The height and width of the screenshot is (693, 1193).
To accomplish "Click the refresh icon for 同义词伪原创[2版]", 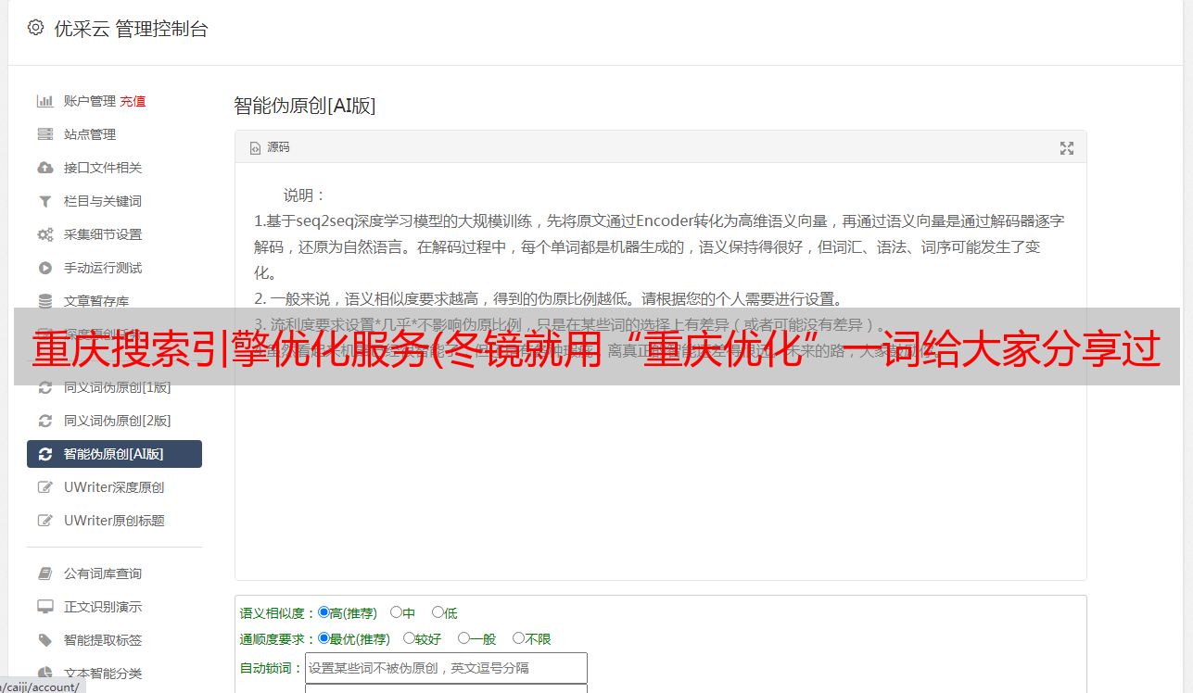I will click(x=44, y=421).
